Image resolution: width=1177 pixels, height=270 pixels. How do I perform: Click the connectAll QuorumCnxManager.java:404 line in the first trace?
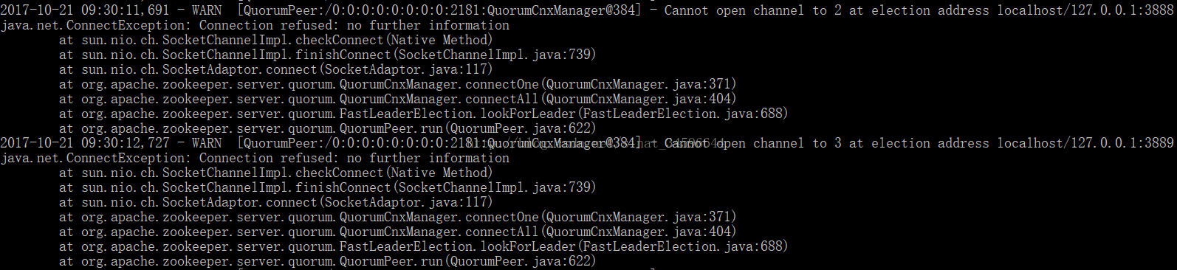[x=398, y=99]
